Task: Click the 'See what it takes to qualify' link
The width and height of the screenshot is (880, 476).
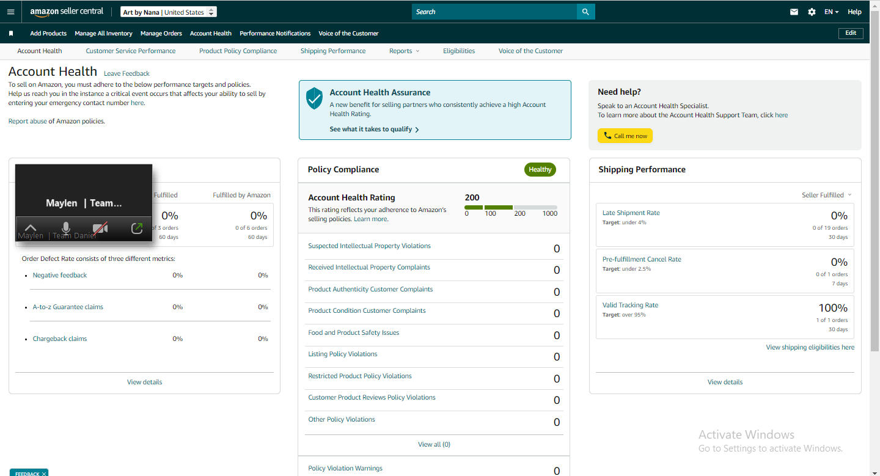Action: 371,130
